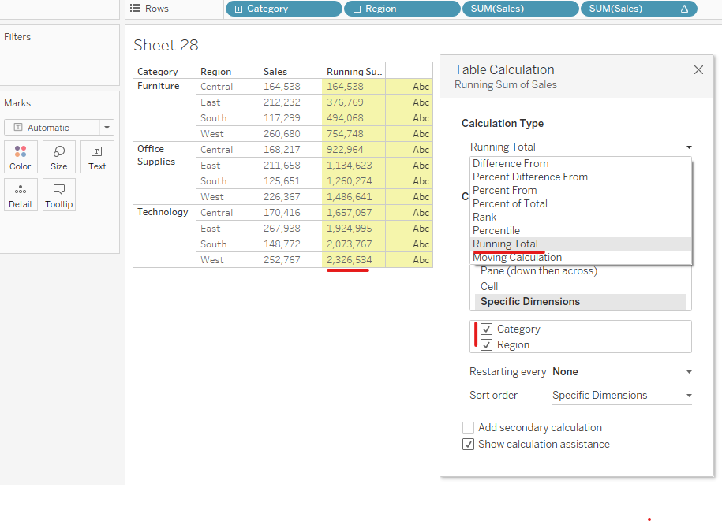Click running sum value 922,964
722x521 pixels.
[345, 150]
